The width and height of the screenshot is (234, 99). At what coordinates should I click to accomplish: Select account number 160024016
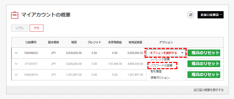point(31,75)
